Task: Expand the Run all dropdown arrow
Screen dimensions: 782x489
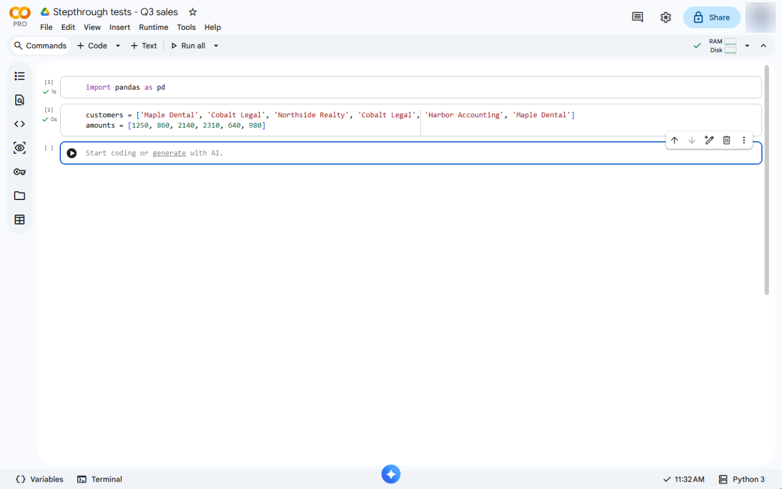Action: [x=216, y=46]
